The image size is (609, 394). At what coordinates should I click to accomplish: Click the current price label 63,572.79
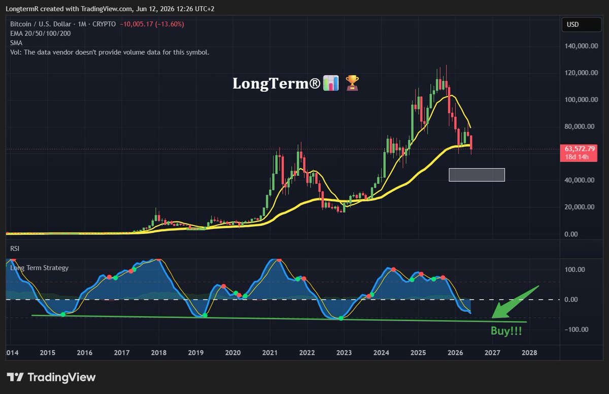pos(580,149)
